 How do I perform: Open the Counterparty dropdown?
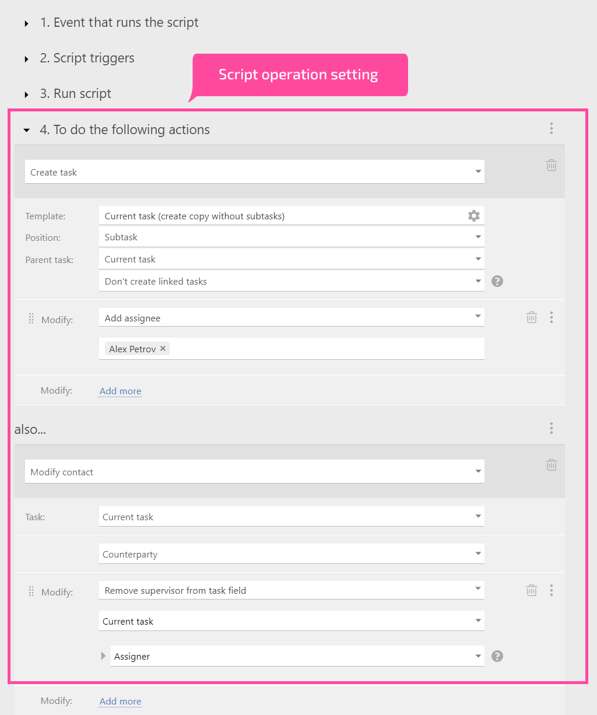pyautogui.click(x=292, y=554)
